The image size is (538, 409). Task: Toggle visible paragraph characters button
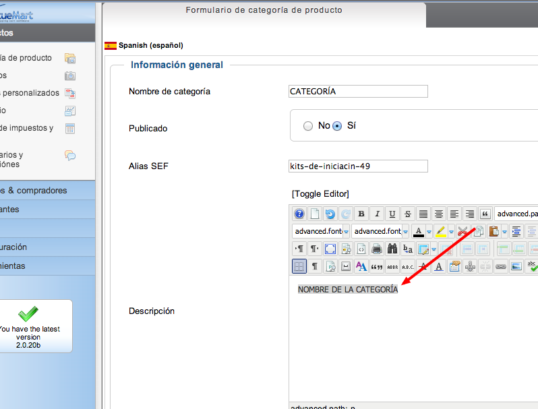pyautogui.click(x=315, y=266)
